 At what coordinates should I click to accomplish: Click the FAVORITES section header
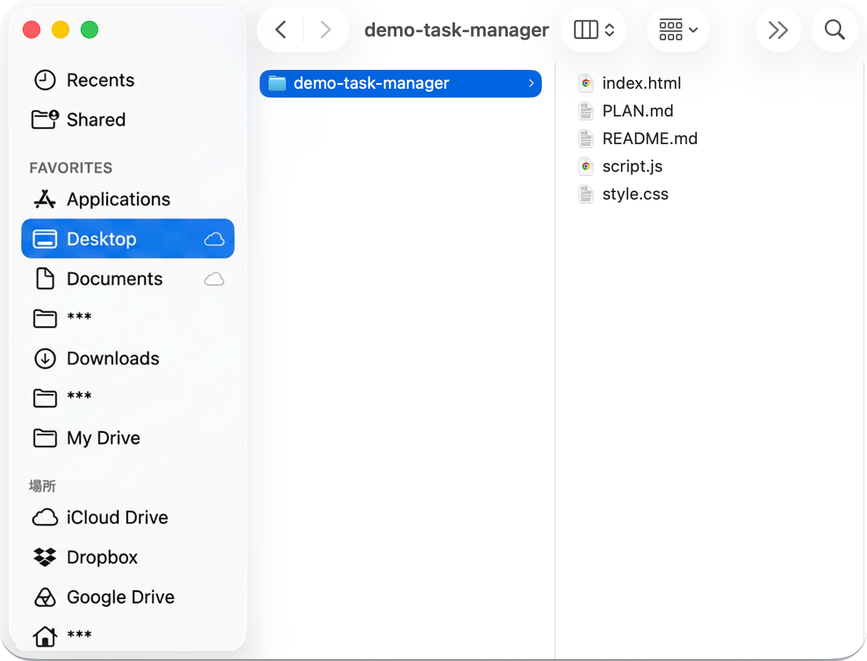71,168
